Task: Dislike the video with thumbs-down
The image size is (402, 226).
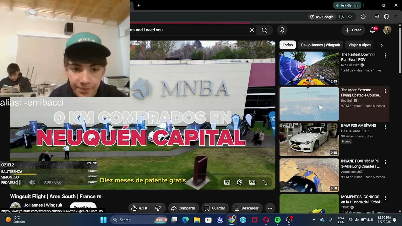Action: (x=158, y=208)
